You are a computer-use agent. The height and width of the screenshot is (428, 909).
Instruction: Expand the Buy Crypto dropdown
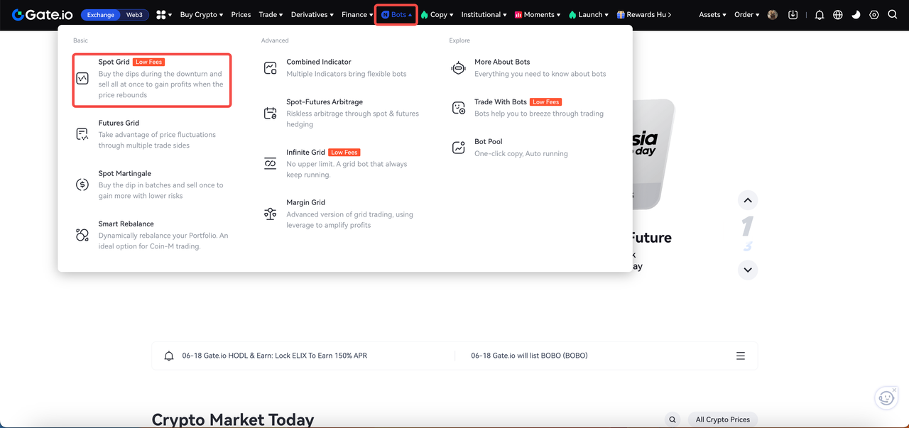[x=201, y=15]
